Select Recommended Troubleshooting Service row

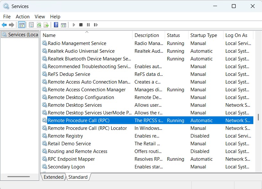coord(147,67)
